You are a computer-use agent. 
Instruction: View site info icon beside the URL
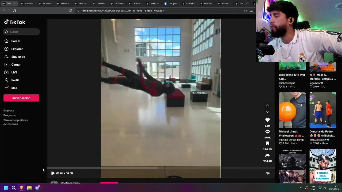pos(77,11)
